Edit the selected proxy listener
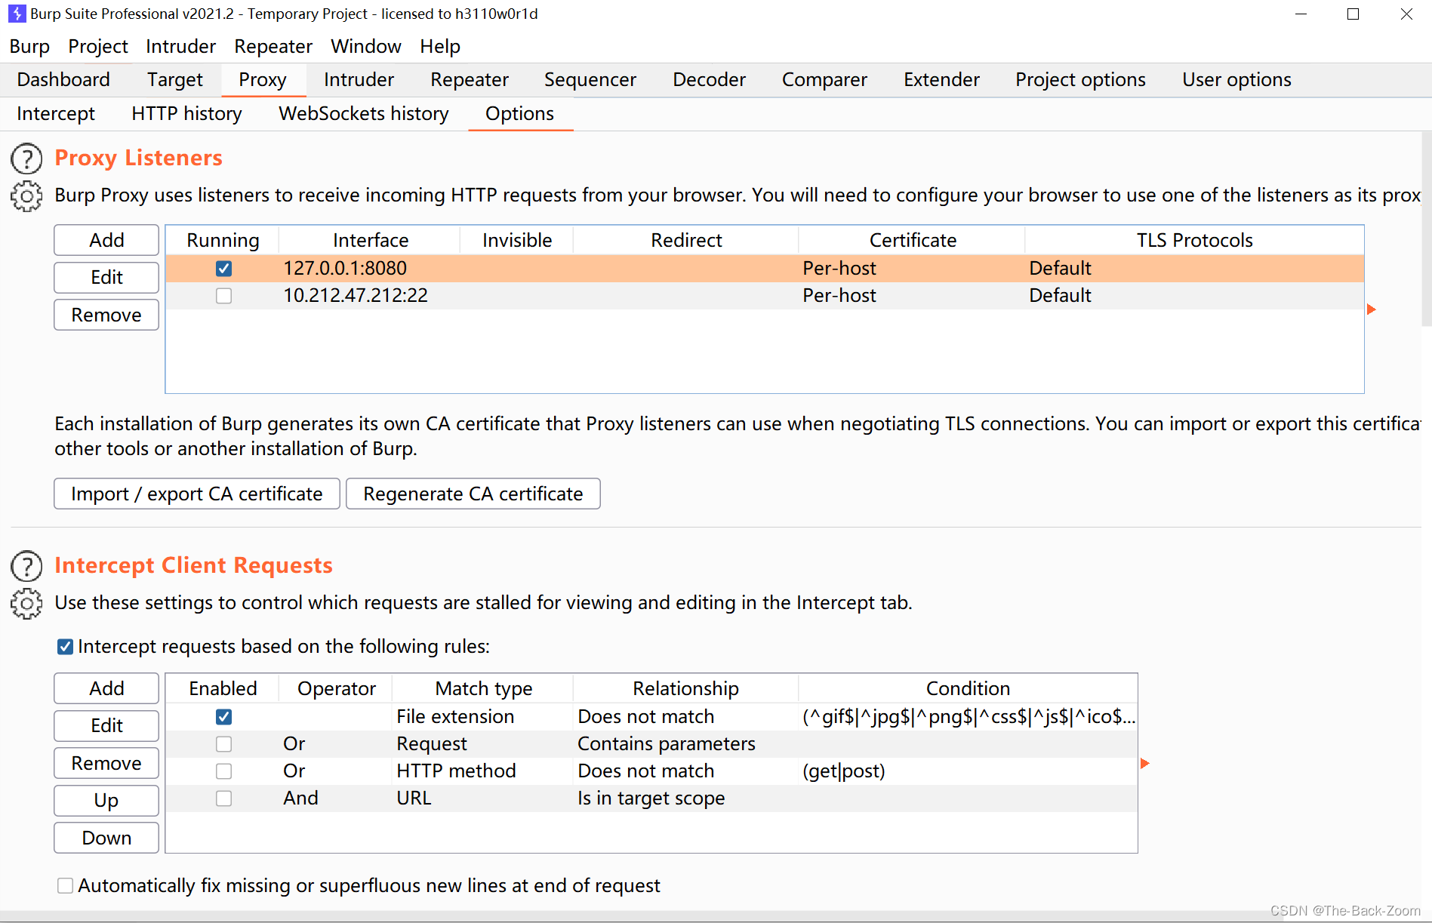This screenshot has width=1432, height=923. [106, 278]
